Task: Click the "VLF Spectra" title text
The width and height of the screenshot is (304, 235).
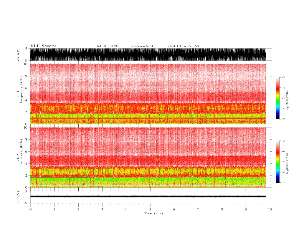Action: click(43, 46)
